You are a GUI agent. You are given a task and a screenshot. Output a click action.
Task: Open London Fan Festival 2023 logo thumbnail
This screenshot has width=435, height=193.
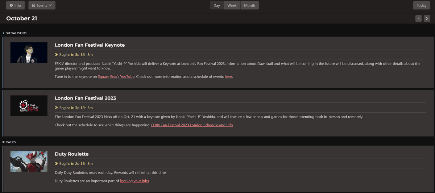click(x=29, y=106)
